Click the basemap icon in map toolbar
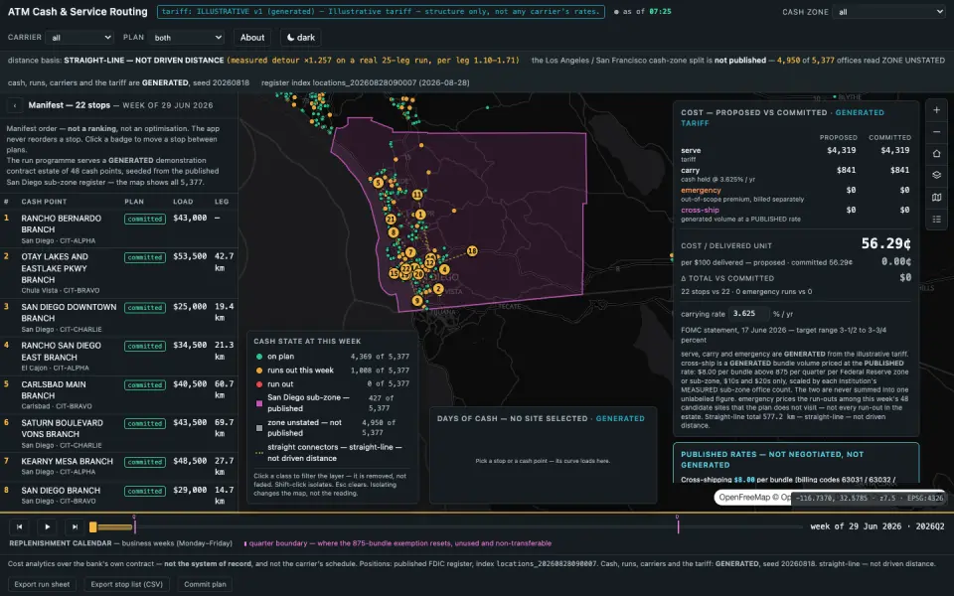The width and height of the screenshot is (954, 596). click(936, 197)
